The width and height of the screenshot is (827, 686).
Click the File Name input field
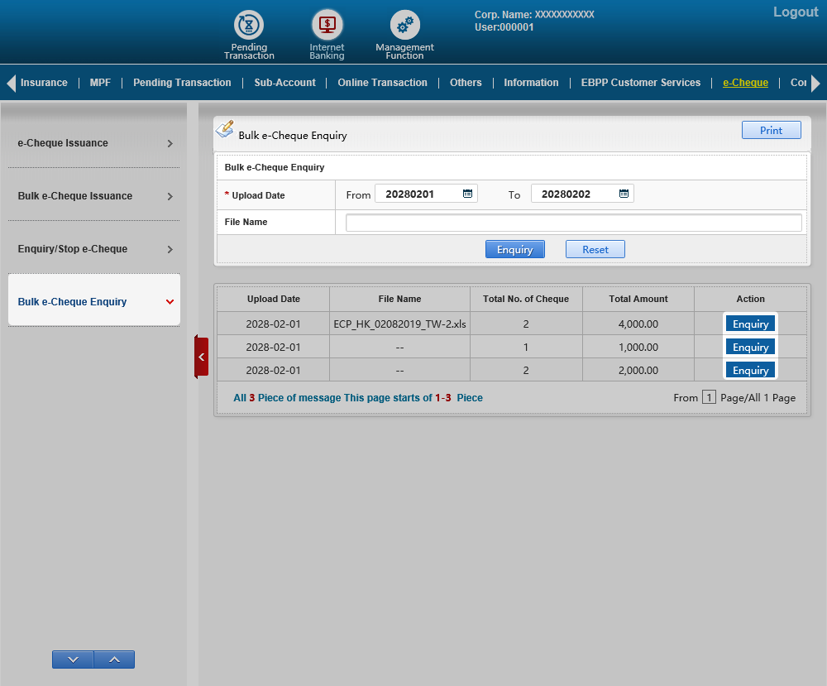point(573,223)
